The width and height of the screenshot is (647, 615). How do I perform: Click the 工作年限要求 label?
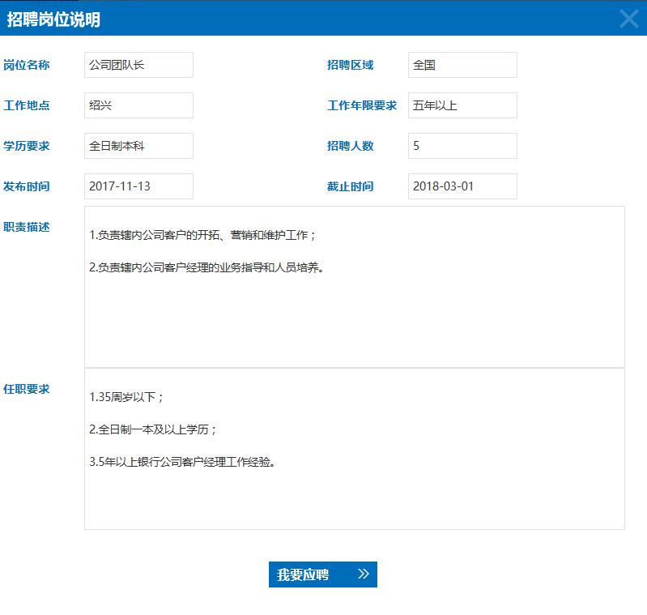[x=362, y=105]
